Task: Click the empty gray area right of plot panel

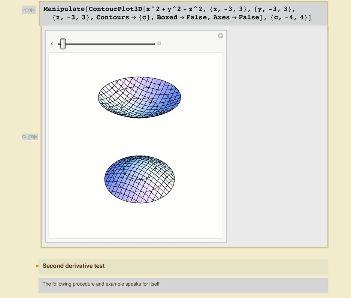Action: point(276,135)
